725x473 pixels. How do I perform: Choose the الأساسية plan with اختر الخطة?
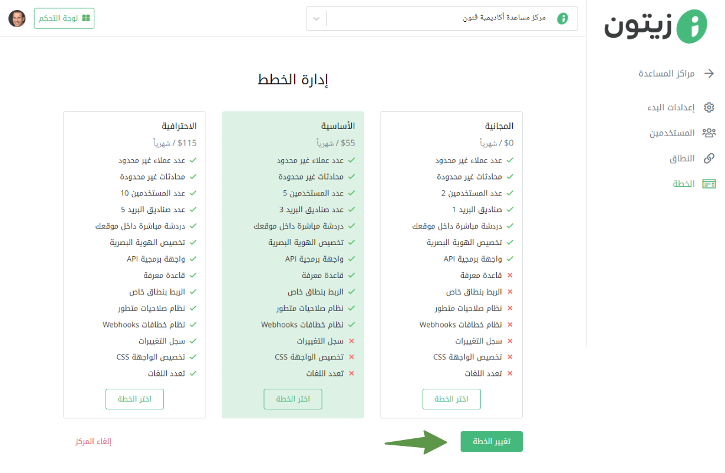(293, 399)
